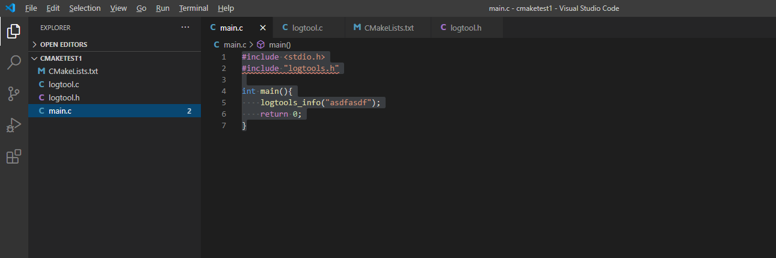Click line number 7 in gutter
The height and width of the screenshot is (258, 776).
[x=224, y=125]
